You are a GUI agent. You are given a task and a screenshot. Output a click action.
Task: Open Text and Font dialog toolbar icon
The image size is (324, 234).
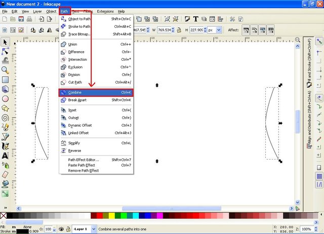tap(195, 19)
